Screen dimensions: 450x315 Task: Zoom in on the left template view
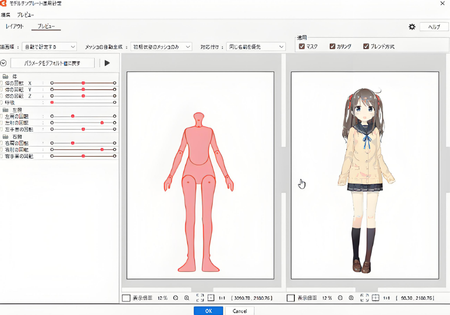[187, 298]
